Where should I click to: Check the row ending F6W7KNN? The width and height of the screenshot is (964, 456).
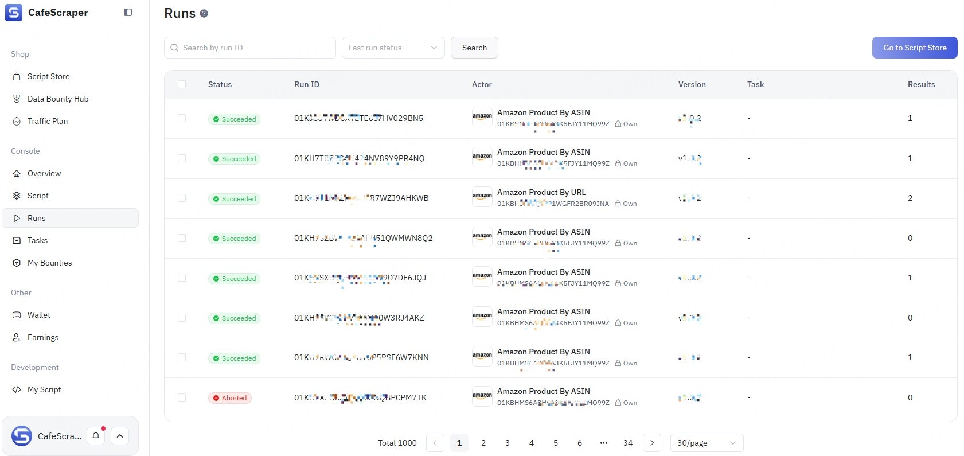click(182, 357)
